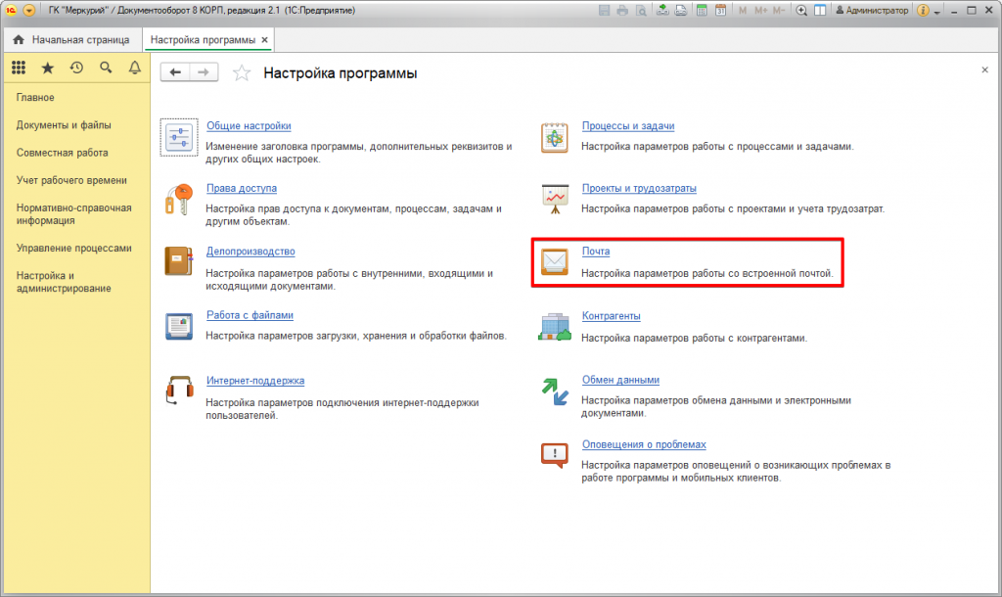Viewport: 1002px width, 597px height.
Task: Close the Настройка программы tab
Action: (x=265, y=40)
